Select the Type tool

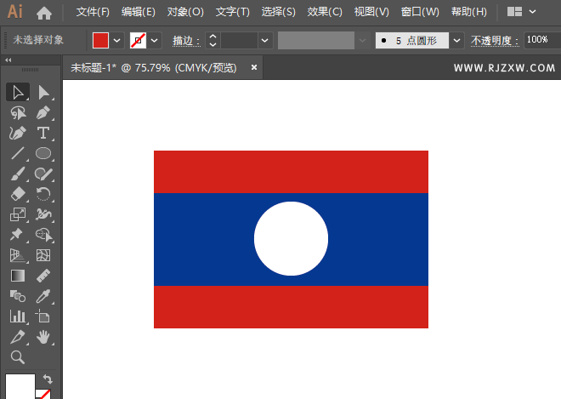pyautogui.click(x=43, y=133)
